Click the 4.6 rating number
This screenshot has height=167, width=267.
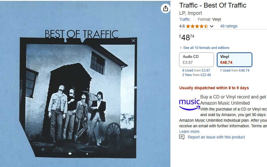[182, 26]
